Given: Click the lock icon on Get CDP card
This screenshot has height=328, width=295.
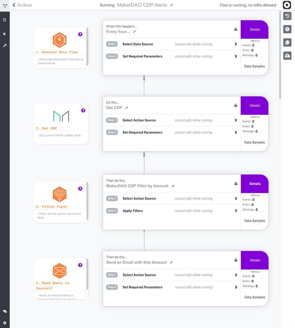Looking at the screenshot, I should coord(236,105).
